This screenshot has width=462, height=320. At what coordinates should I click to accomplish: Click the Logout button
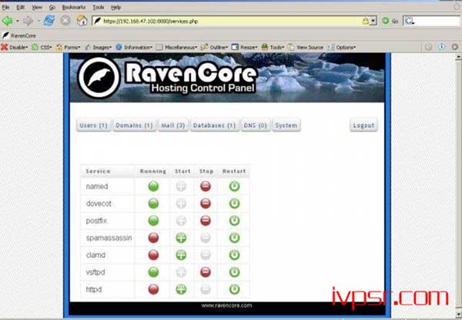point(363,125)
